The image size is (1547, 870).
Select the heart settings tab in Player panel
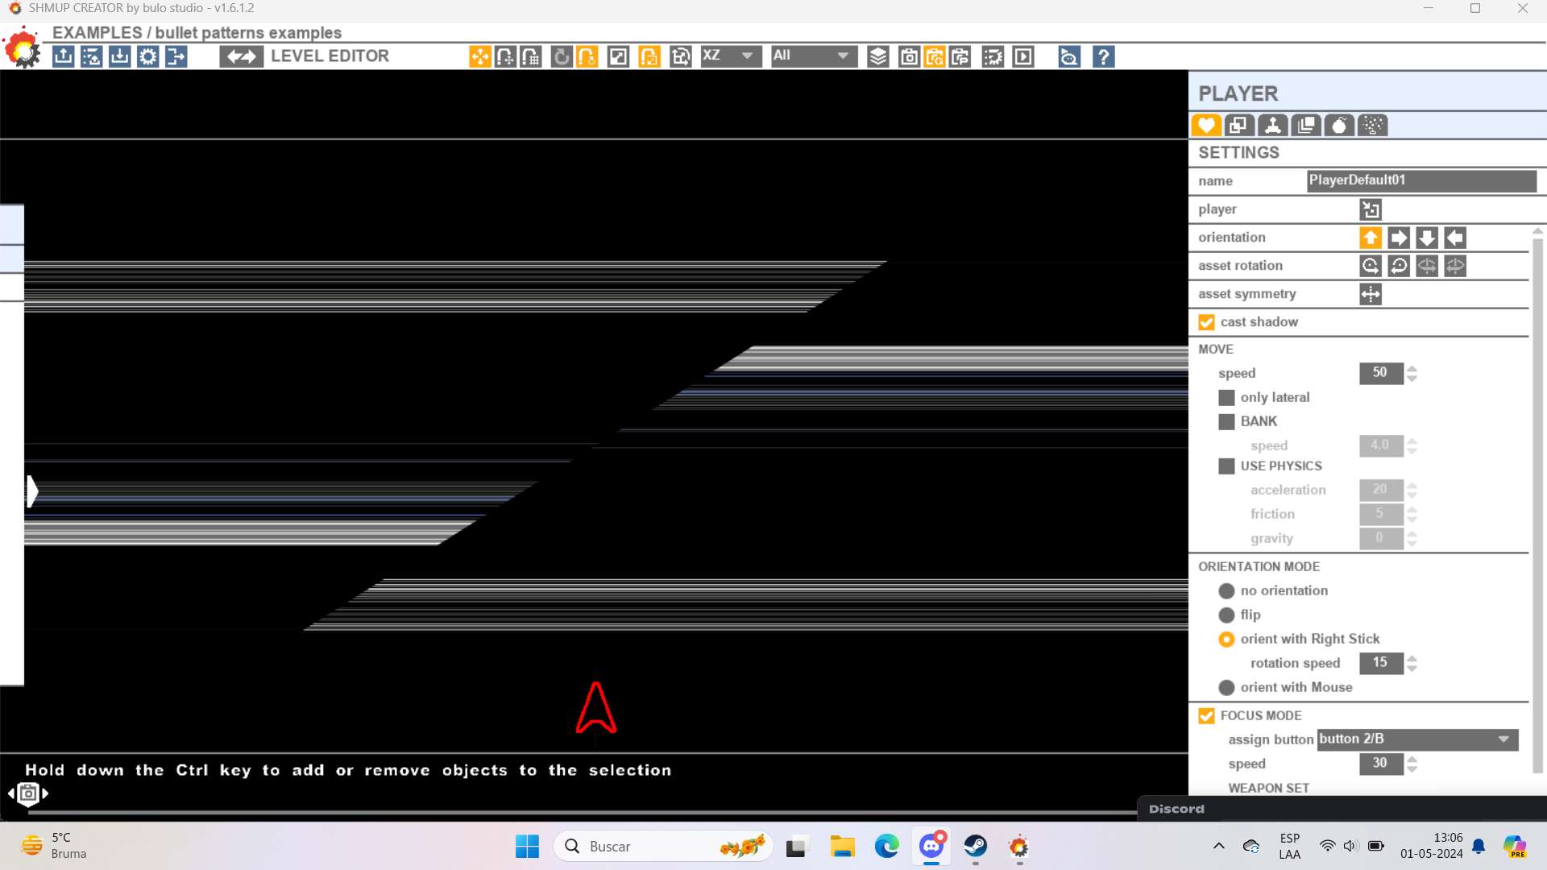click(1206, 126)
